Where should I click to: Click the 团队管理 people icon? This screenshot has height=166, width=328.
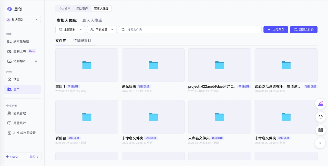pyautogui.click(x=9, y=113)
